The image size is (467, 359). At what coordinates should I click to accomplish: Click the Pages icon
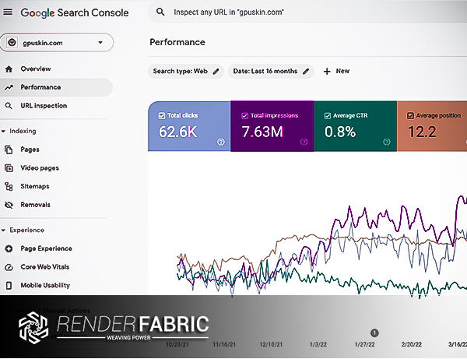click(x=9, y=150)
